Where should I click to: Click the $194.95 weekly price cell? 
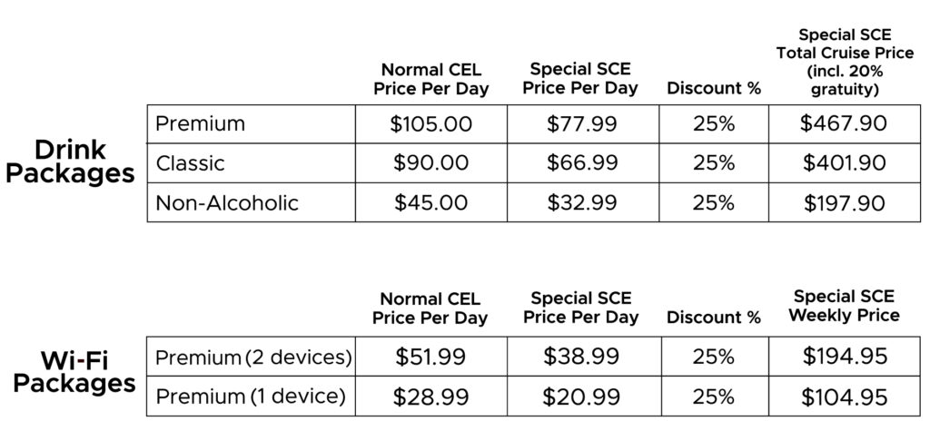point(844,357)
